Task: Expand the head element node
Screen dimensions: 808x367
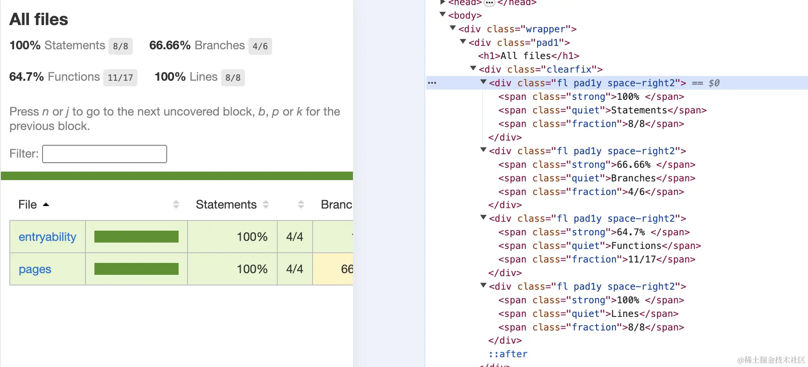Action: 443,3
